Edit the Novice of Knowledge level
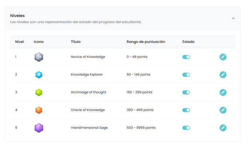The width and height of the screenshot is (250, 146). click(223, 57)
